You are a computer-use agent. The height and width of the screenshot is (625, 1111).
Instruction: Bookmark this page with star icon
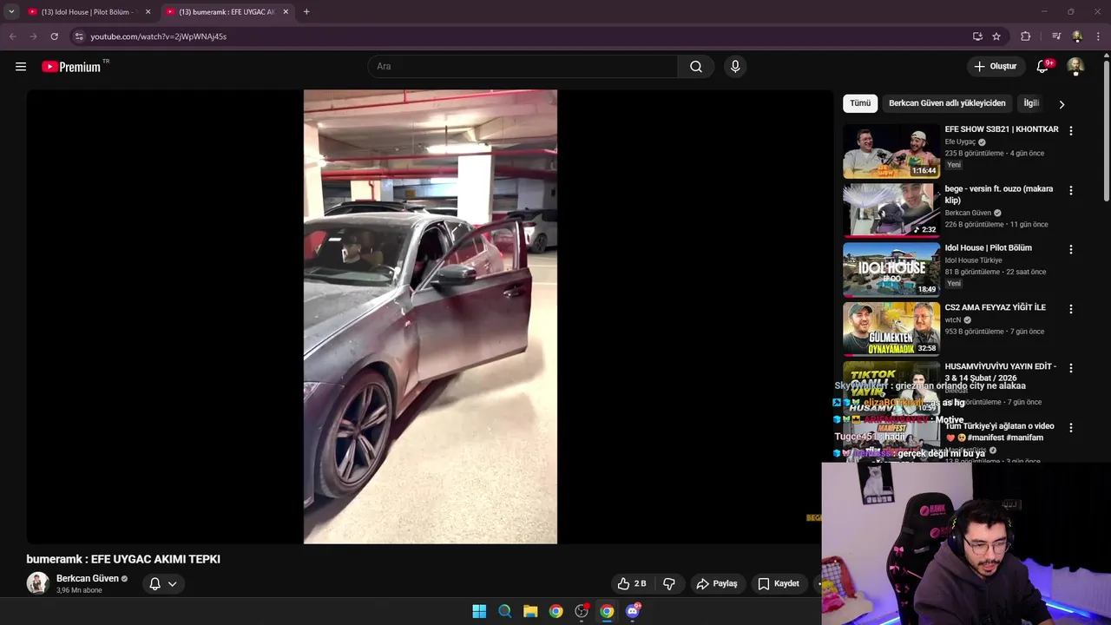996,36
